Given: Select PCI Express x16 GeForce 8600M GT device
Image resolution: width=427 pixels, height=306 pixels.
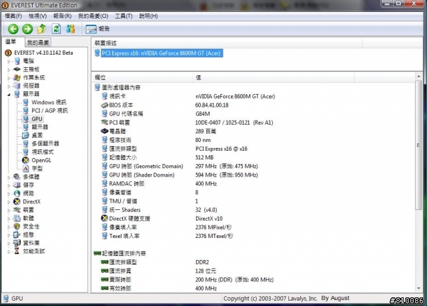Looking at the screenshot, I should 161,53.
